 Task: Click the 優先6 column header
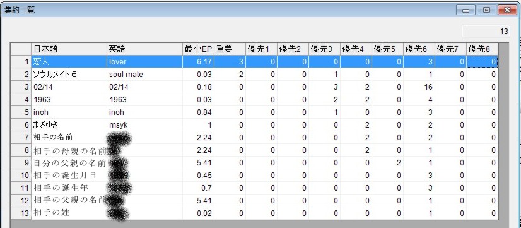tap(419, 49)
